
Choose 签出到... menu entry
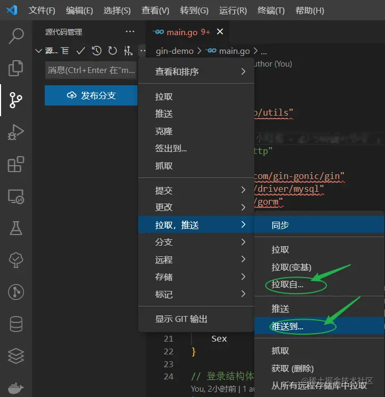pyautogui.click(x=196, y=148)
